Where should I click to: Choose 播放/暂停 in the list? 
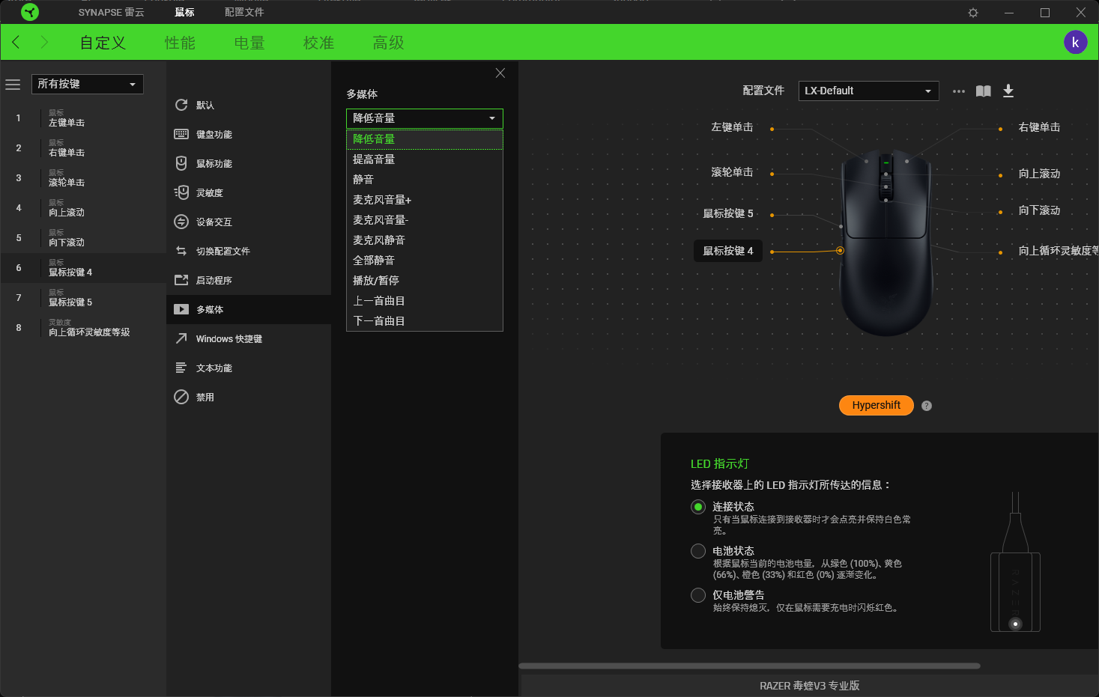tap(425, 281)
